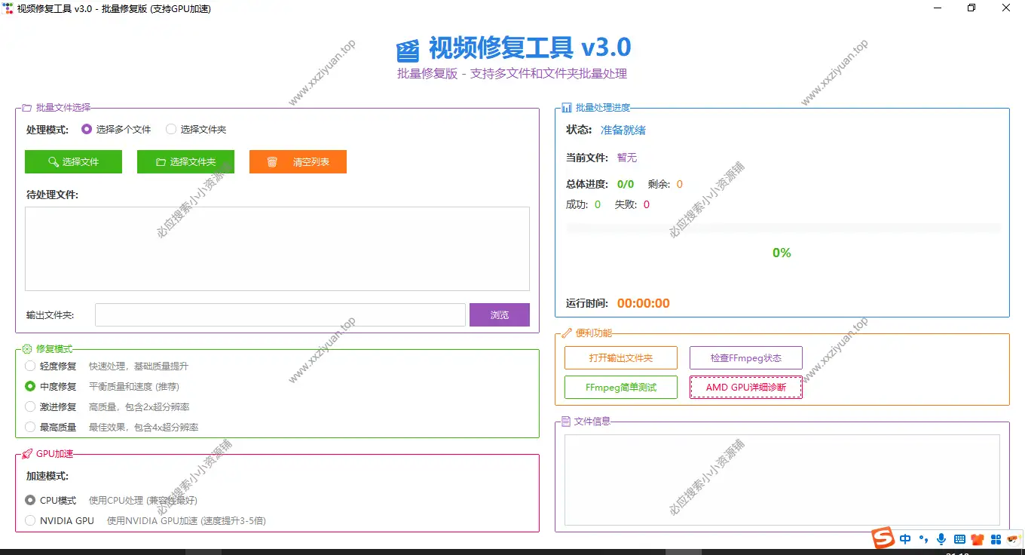The width and height of the screenshot is (1025, 555).
Task: Click the green 选择文件 button
Action: tap(73, 161)
